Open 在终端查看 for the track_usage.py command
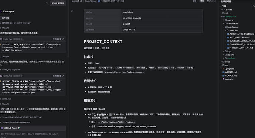255x138 pixels. pos(58,39)
